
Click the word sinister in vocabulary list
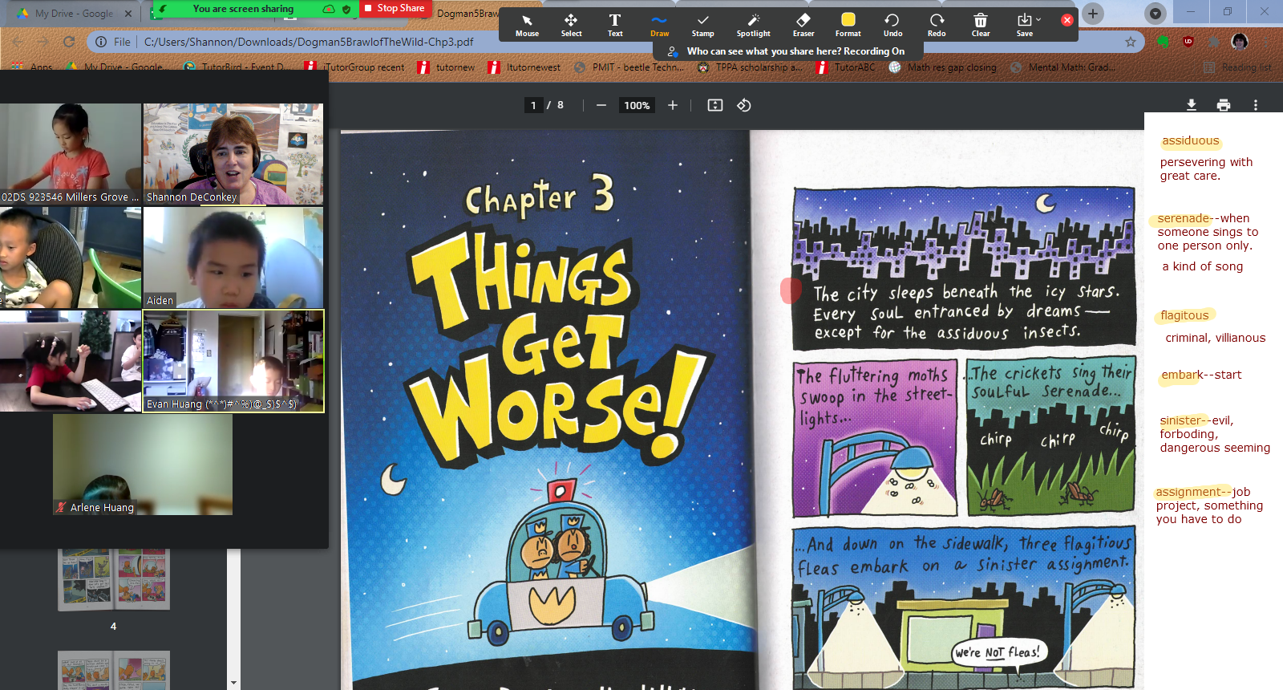click(x=1181, y=420)
